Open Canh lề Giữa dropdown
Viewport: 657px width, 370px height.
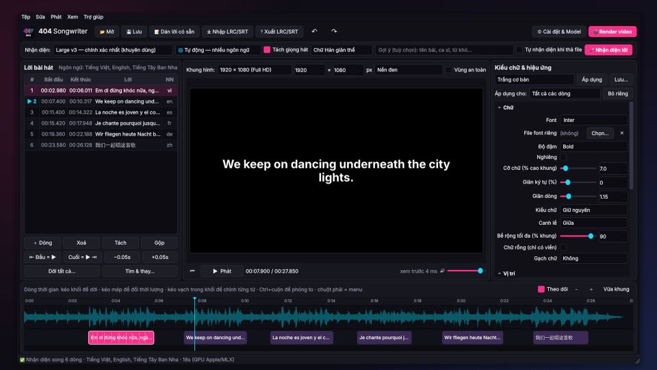(x=594, y=223)
